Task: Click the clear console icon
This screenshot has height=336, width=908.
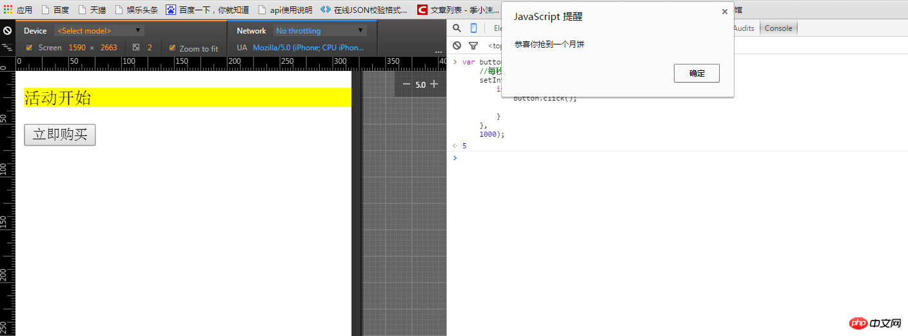Action: [457, 45]
